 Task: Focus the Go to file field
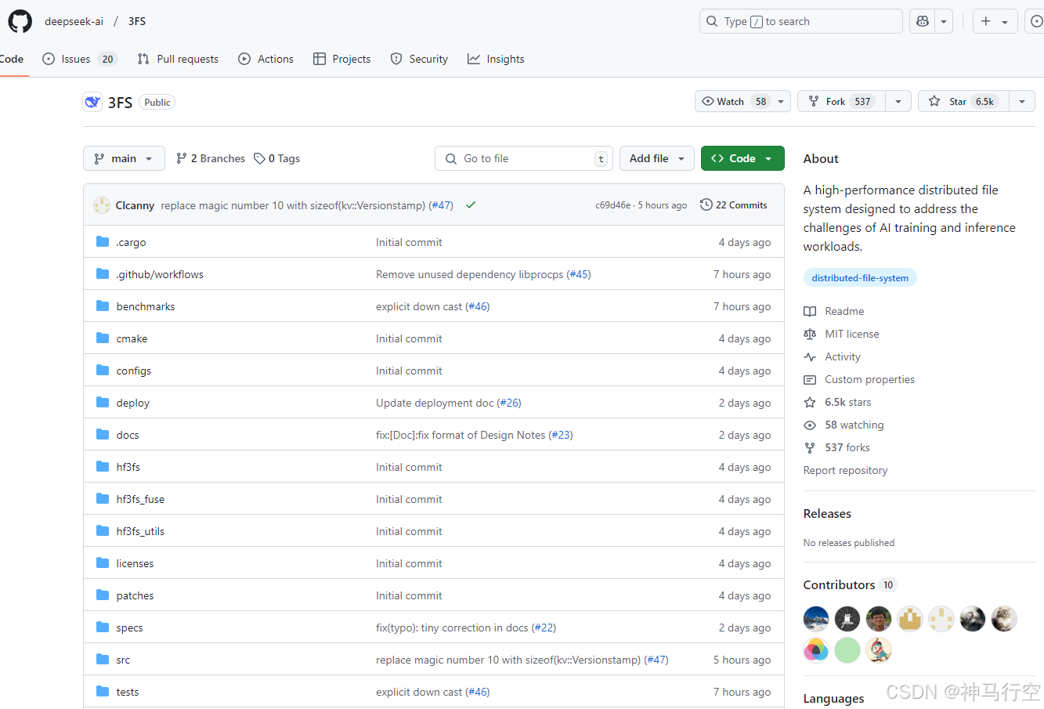coord(524,158)
